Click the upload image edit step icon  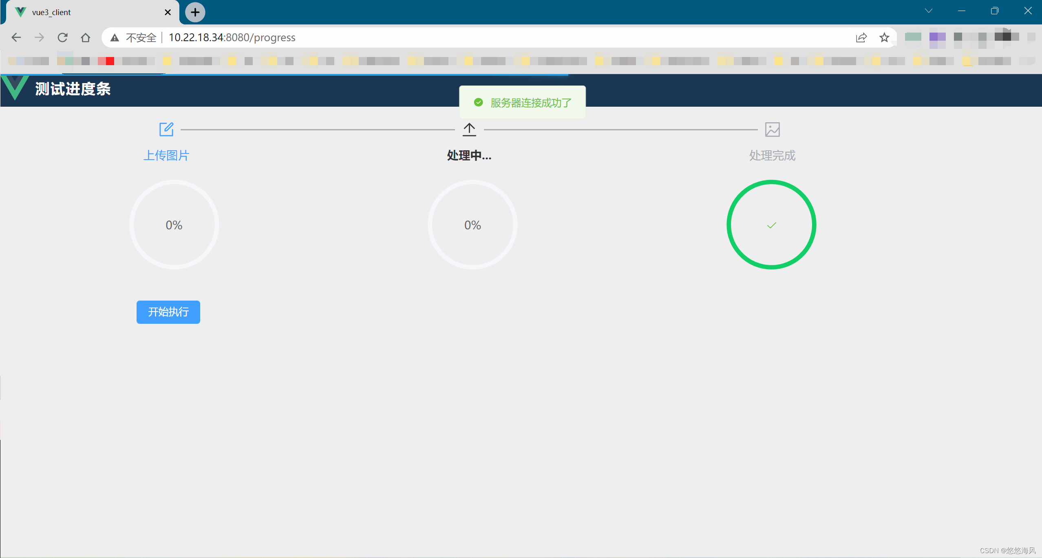pyautogui.click(x=166, y=130)
